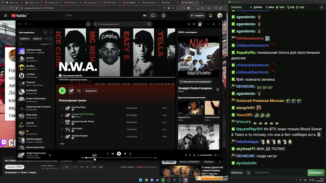
Task: Mute Spotify volume
Action: tap(198, 155)
